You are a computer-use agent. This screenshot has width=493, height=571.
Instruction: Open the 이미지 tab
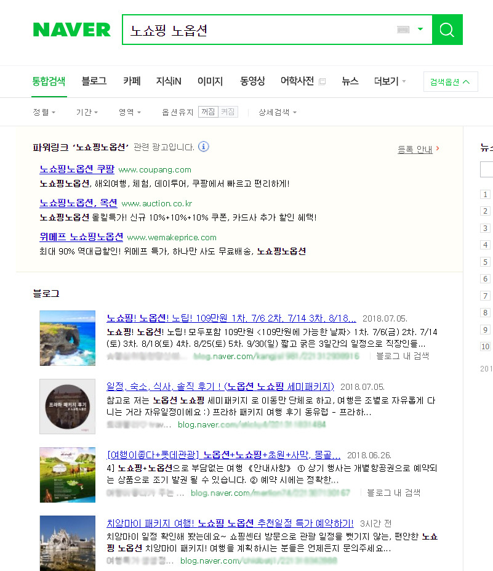[210, 81]
